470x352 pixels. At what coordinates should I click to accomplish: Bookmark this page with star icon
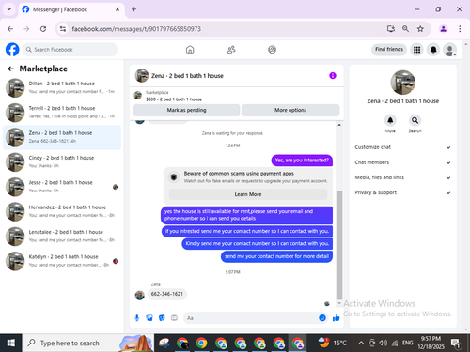[420, 29]
